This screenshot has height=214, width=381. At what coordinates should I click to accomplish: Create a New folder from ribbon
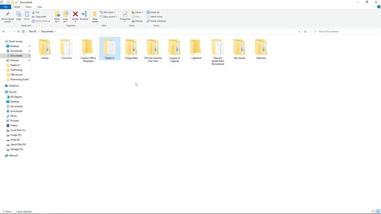click(95, 17)
